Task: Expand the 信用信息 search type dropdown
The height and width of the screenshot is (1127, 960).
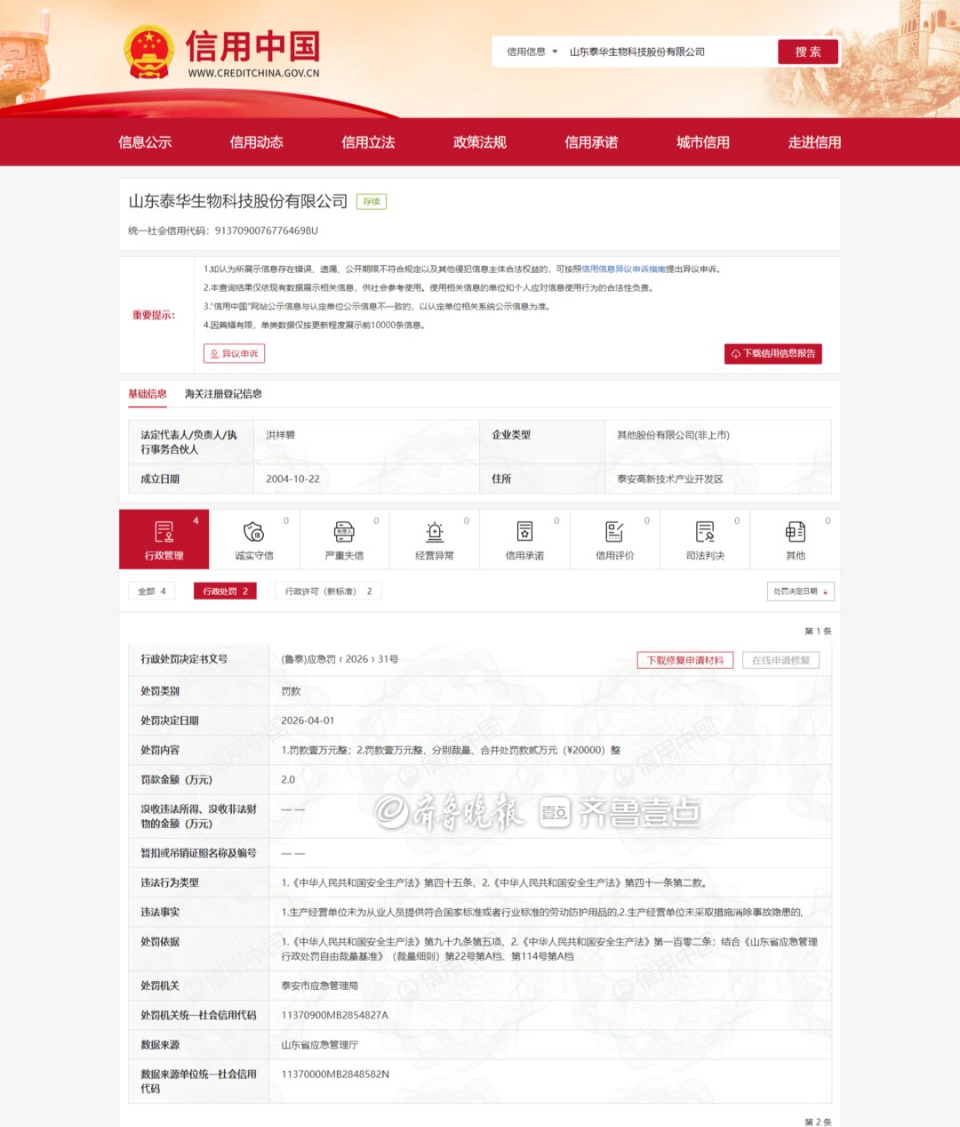Action: click(532, 52)
